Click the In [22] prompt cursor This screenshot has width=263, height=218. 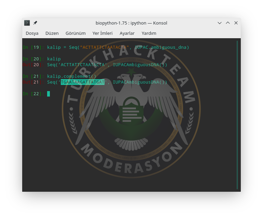(49, 94)
